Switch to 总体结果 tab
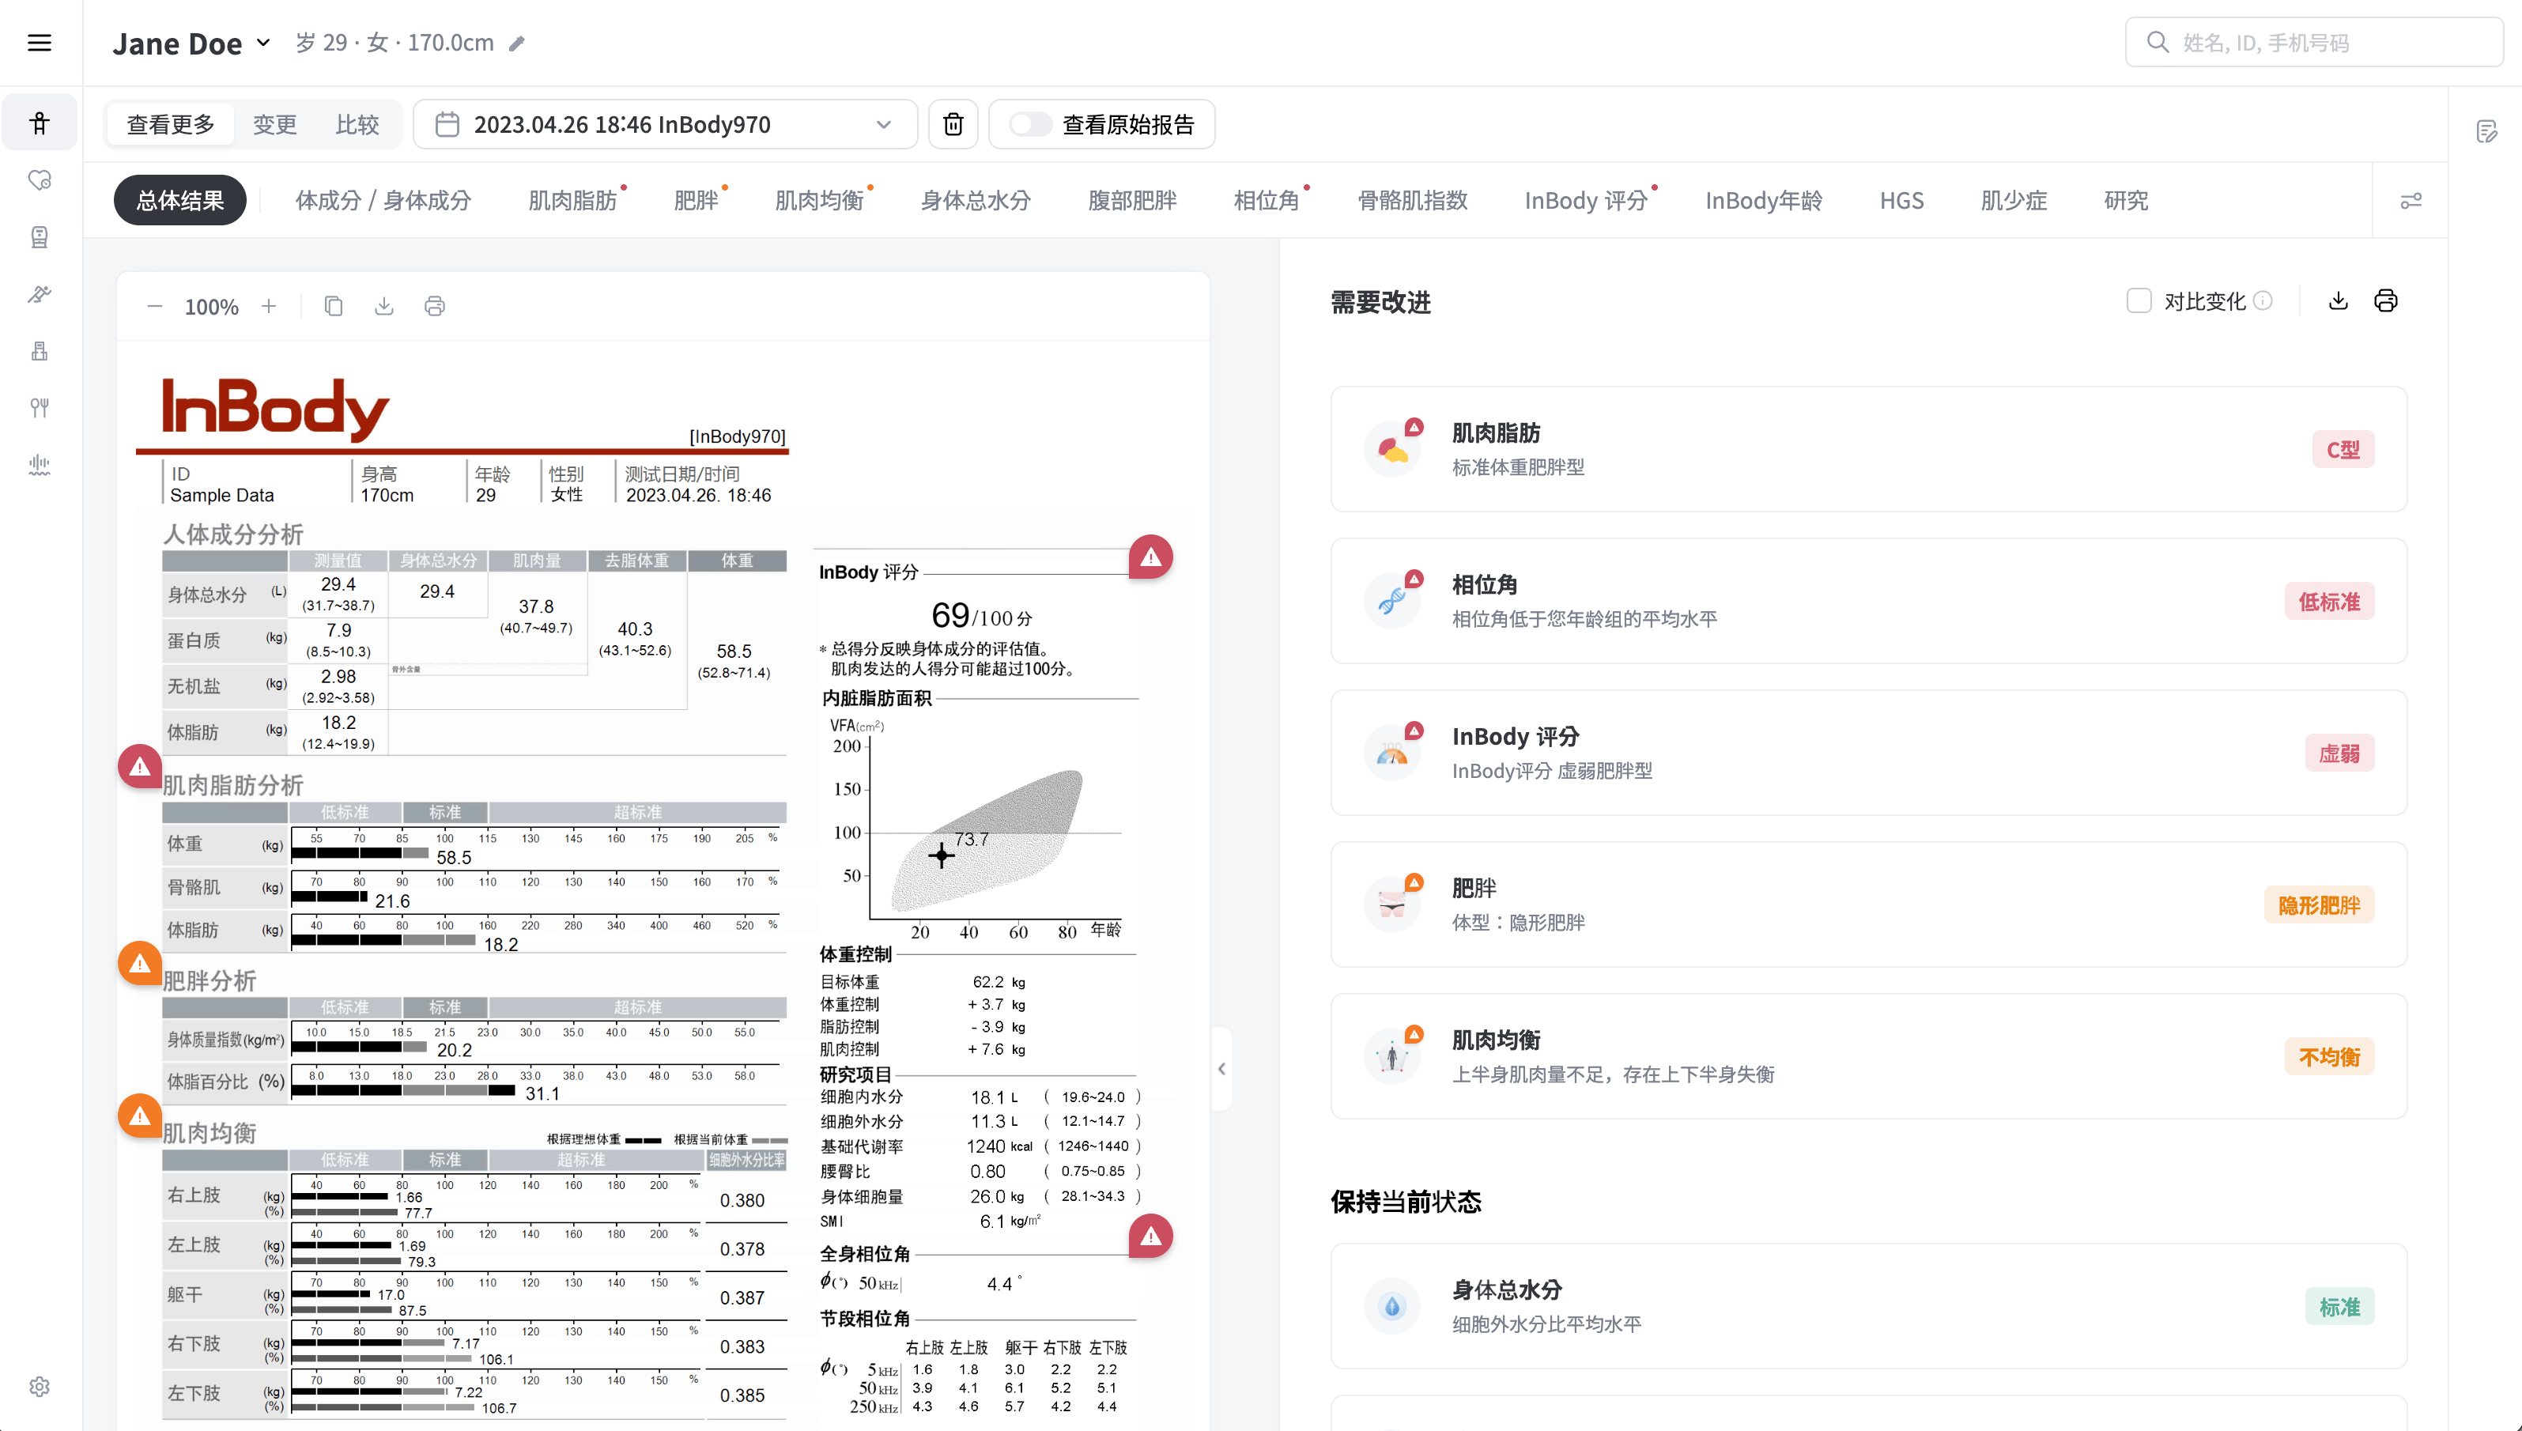Image resolution: width=2522 pixels, height=1431 pixels. click(180, 201)
